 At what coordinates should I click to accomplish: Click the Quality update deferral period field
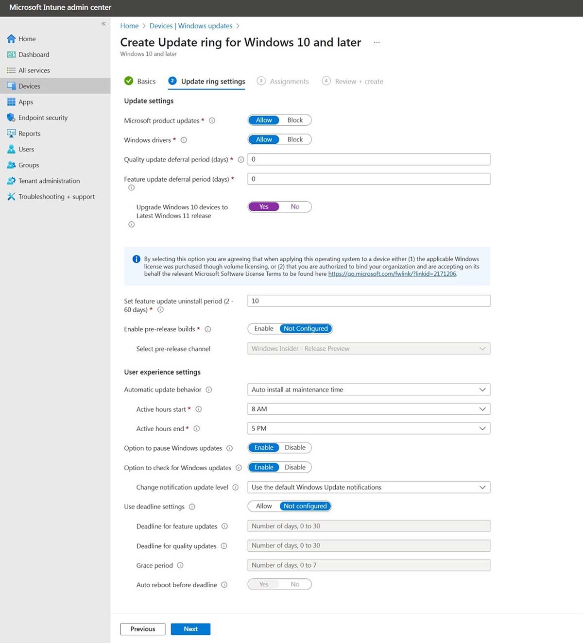[x=368, y=159]
